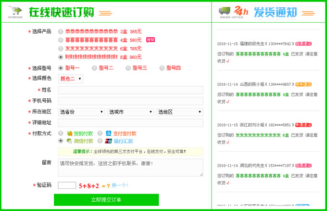The height and width of the screenshot is (211, 327).
Task: Open the 选省份 province dropdown
Action: point(81,112)
